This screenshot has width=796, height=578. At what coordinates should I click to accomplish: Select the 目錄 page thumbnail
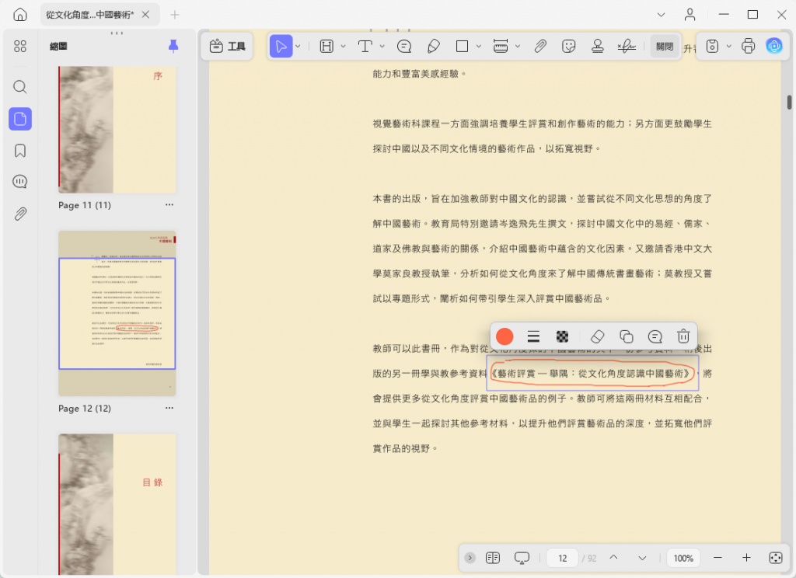point(117,504)
